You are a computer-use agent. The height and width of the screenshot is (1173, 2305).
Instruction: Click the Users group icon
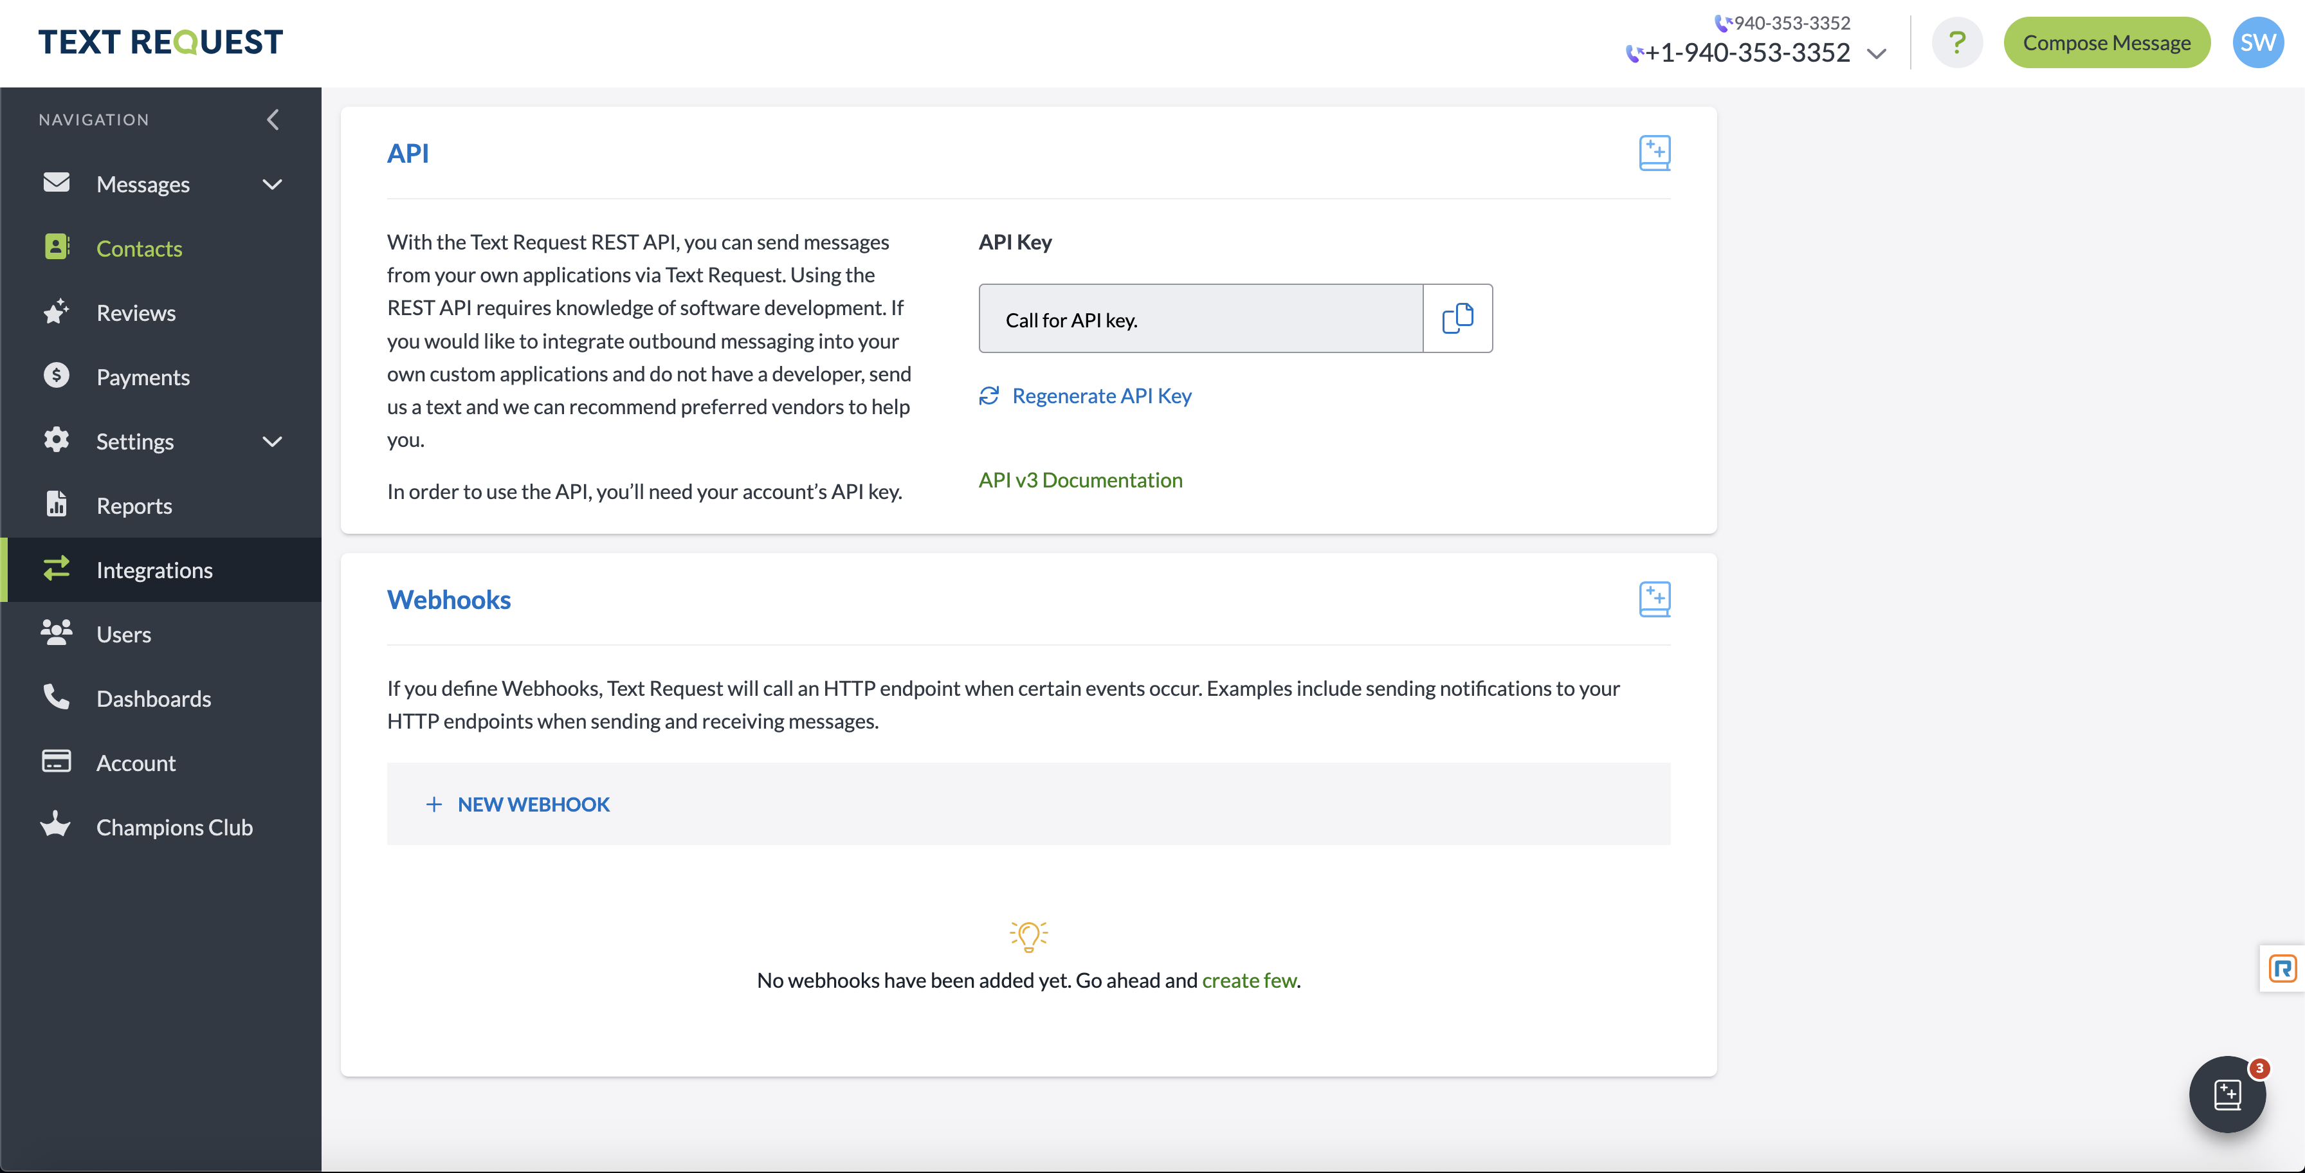point(57,633)
